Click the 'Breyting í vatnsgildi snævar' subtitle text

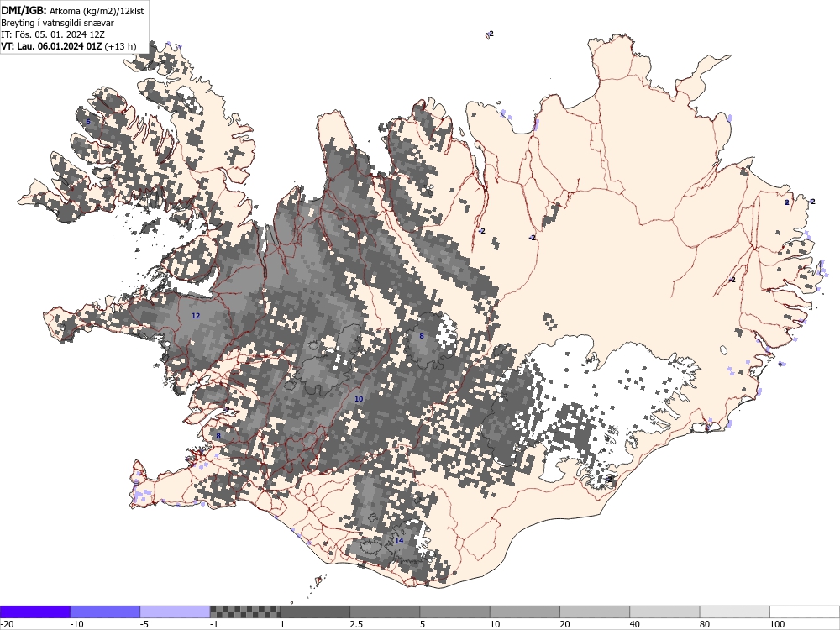coord(57,23)
